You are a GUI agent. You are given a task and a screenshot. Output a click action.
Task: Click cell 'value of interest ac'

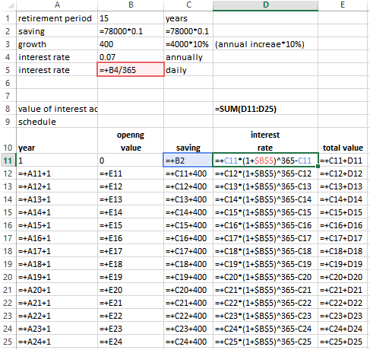click(x=57, y=109)
